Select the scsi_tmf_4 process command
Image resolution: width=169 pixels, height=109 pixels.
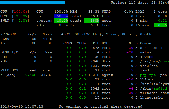click(151, 48)
